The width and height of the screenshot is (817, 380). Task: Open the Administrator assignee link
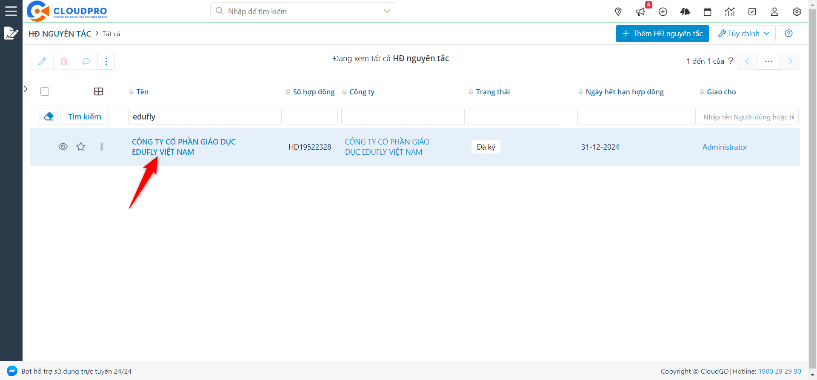(x=725, y=147)
